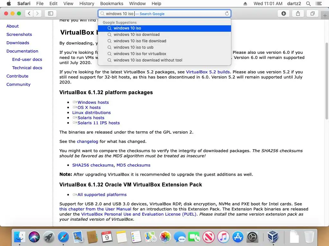The width and height of the screenshot is (329, 246).
Task: Open the Screenshots sidebar link
Action: [x=19, y=35]
